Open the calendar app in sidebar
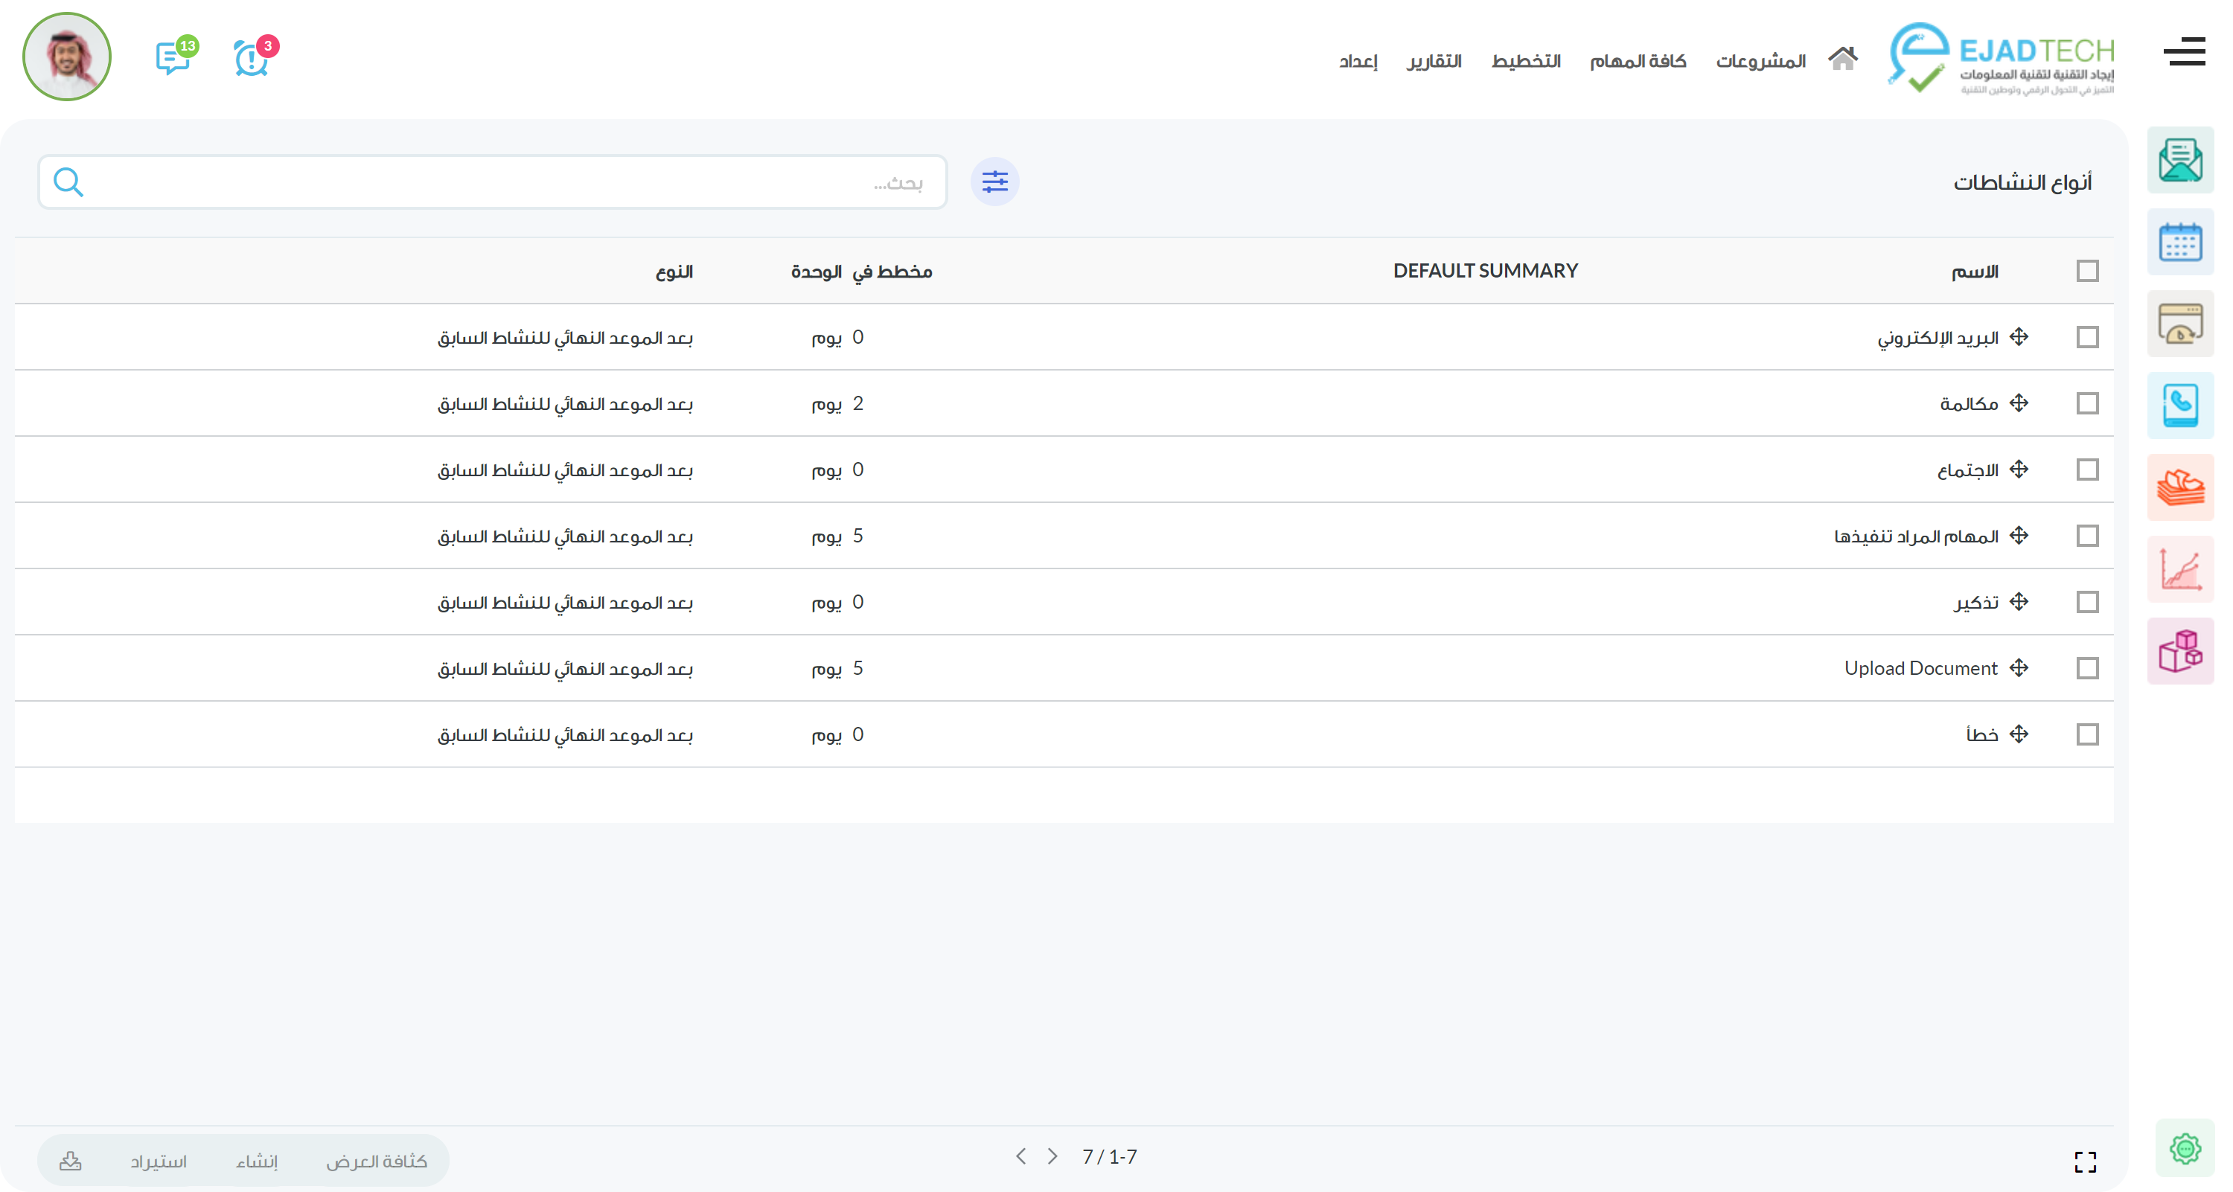The width and height of the screenshot is (2233, 1192). coord(2179,243)
